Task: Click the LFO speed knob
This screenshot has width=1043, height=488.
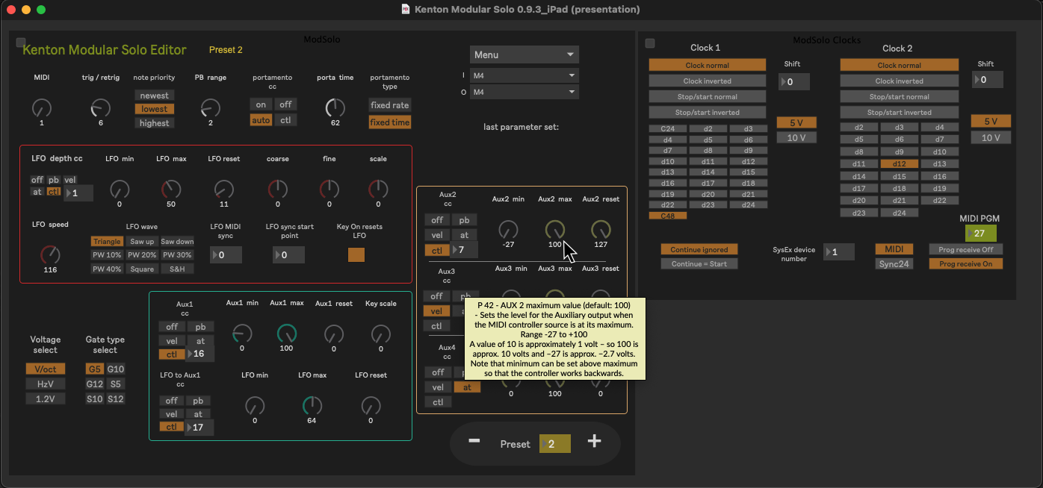Action: click(50, 255)
